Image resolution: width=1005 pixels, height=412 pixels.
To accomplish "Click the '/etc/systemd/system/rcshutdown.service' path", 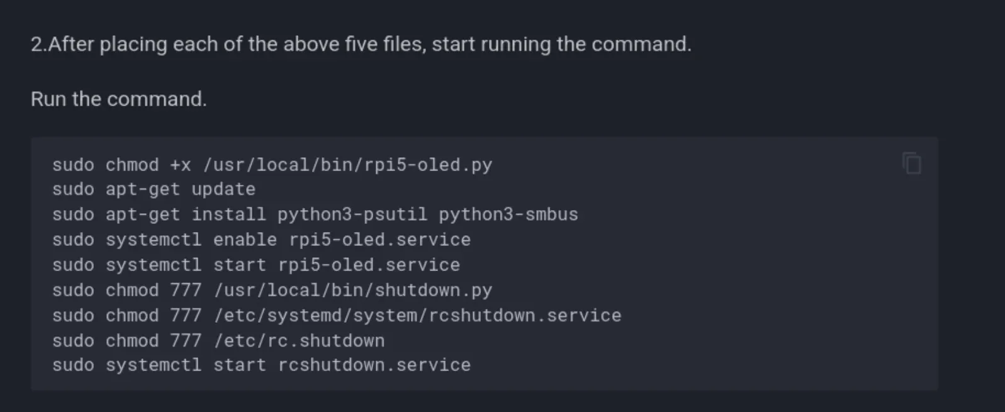I will coord(417,315).
